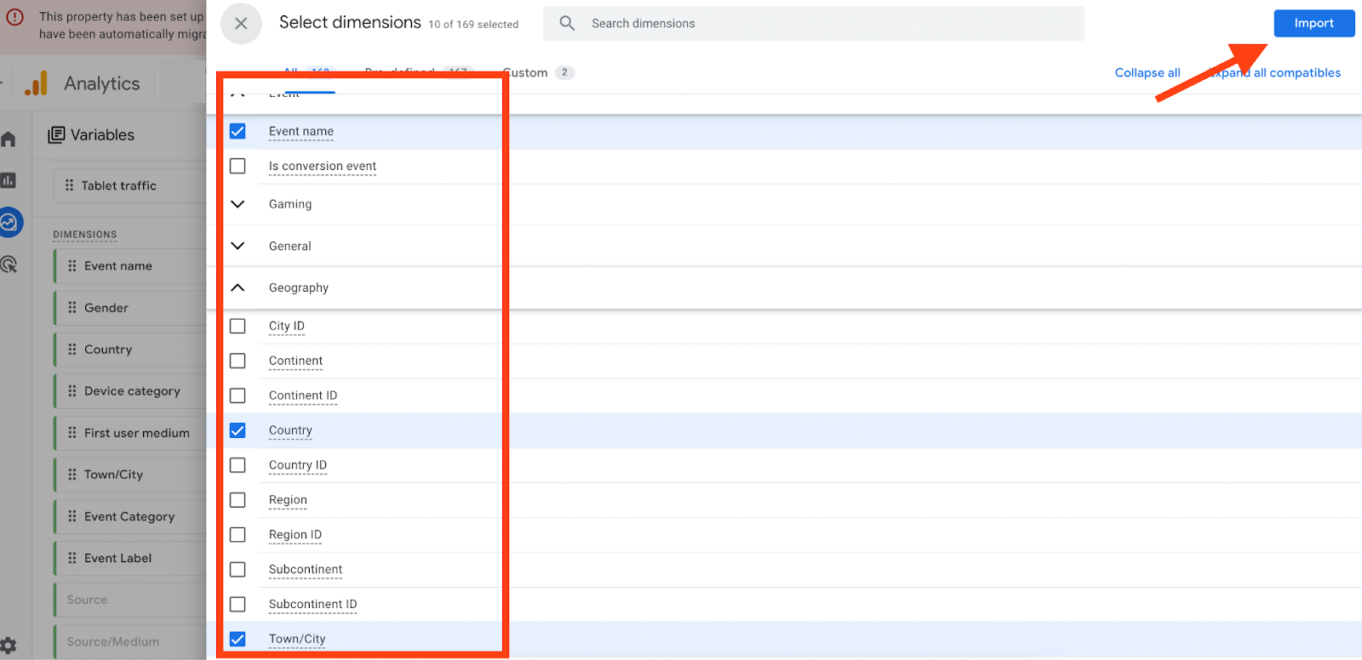The image size is (1362, 660).
Task: Open the Advertising icon in sidebar
Action: pos(9,265)
